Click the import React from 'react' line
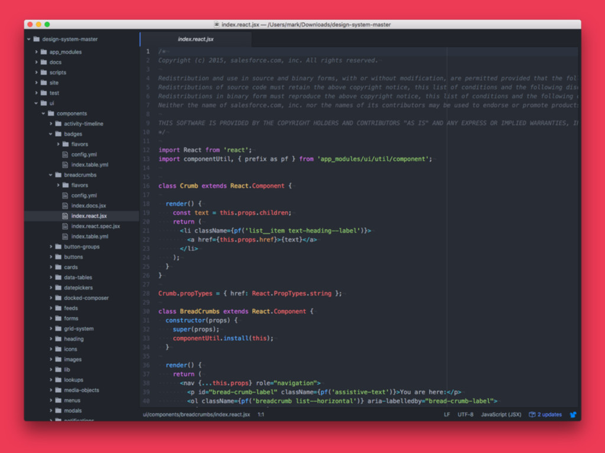 pyautogui.click(x=205, y=150)
